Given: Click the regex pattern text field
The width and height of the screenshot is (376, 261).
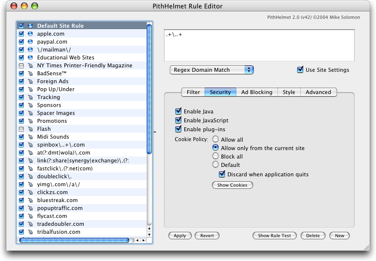Looking at the screenshot, I should 259,45.
